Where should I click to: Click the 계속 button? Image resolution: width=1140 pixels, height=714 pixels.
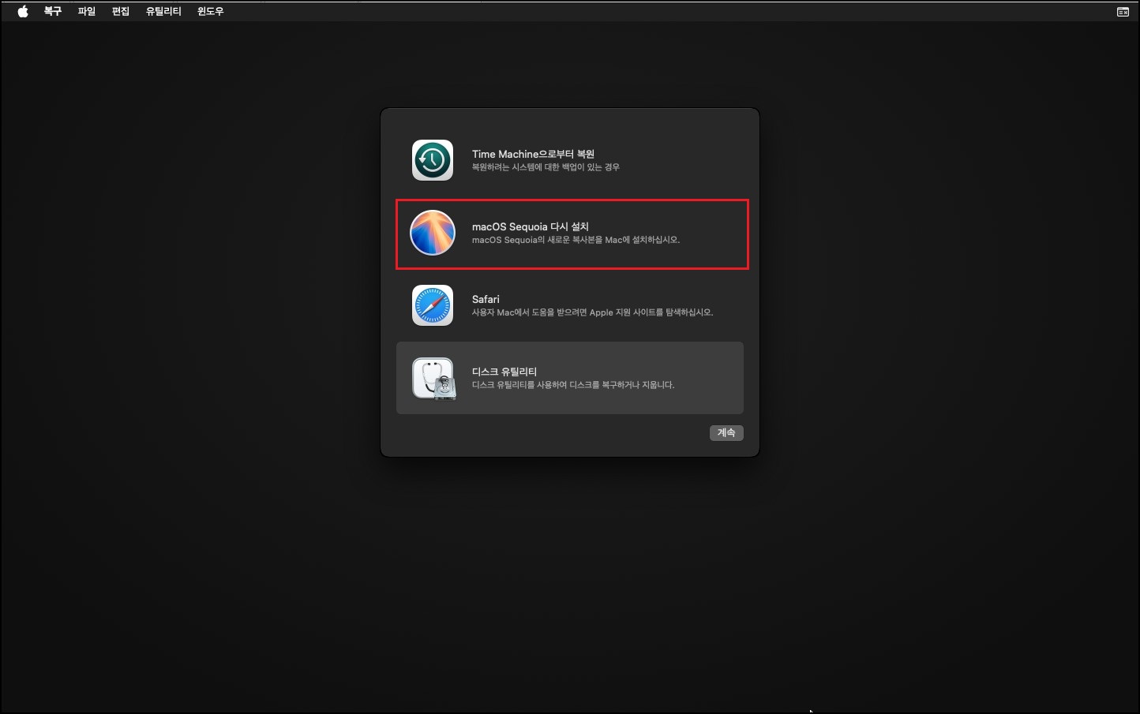click(726, 432)
